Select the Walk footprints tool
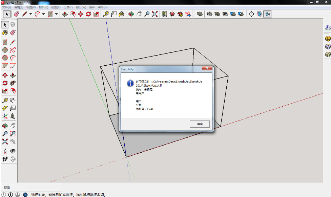The image size is (331, 197). (x=5, y=159)
